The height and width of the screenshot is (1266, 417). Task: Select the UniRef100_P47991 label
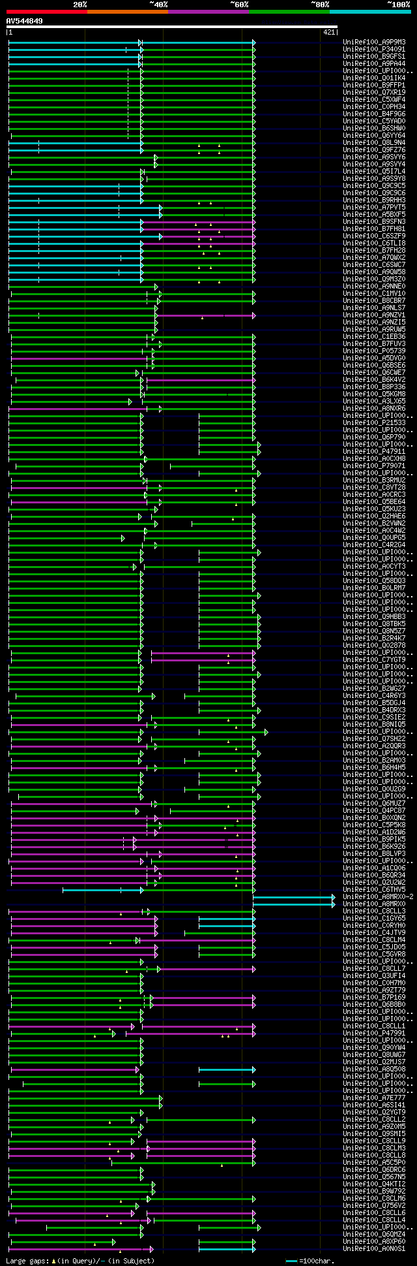pyautogui.click(x=374, y=1034)
